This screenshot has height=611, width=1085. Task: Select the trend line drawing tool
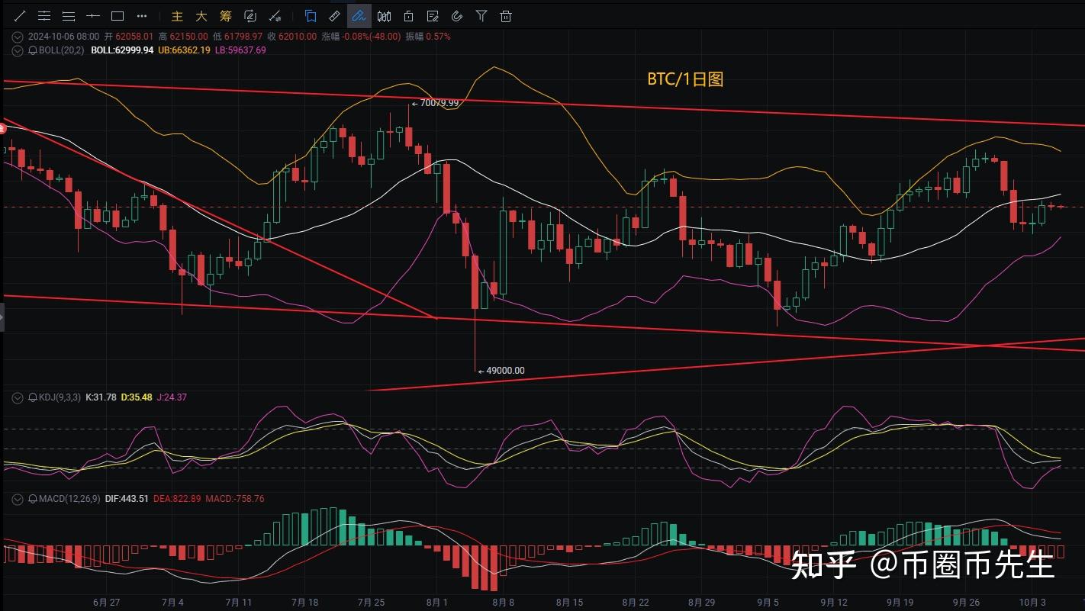[20, 16]
